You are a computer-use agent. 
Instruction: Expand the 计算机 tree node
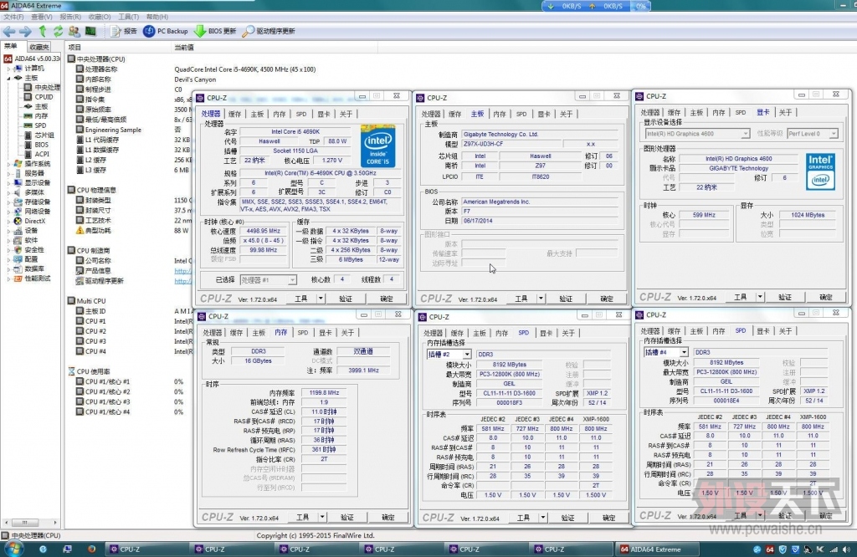(8, 69)
